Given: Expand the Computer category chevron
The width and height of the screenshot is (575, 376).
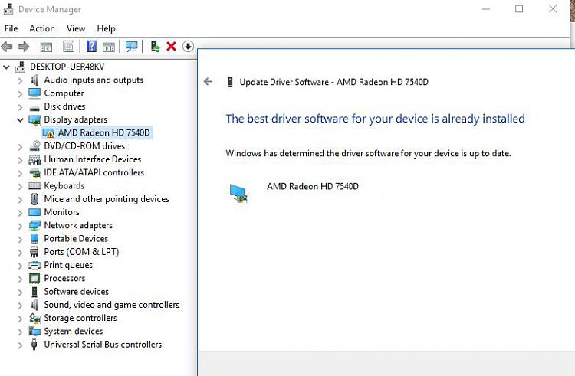Looking at the screenshot, I should point(20,93).
